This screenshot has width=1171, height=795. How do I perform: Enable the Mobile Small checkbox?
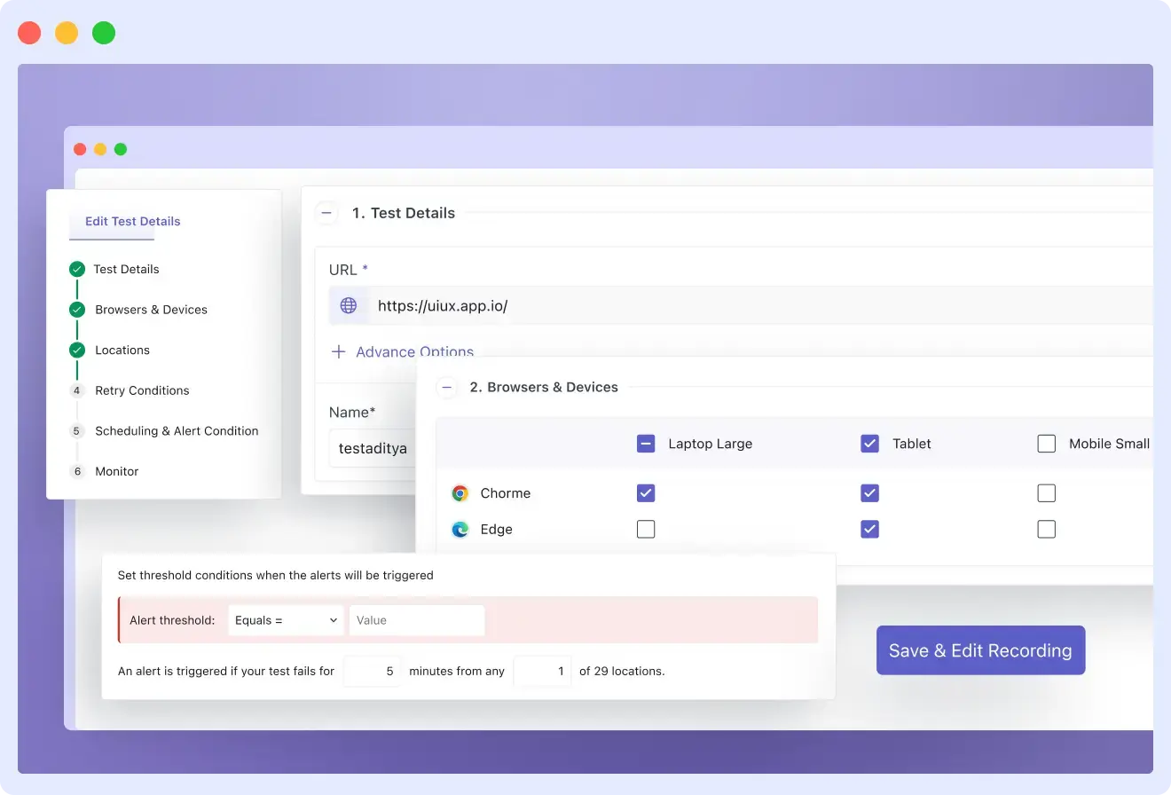pyautogui.click(x=1047, y=444)
